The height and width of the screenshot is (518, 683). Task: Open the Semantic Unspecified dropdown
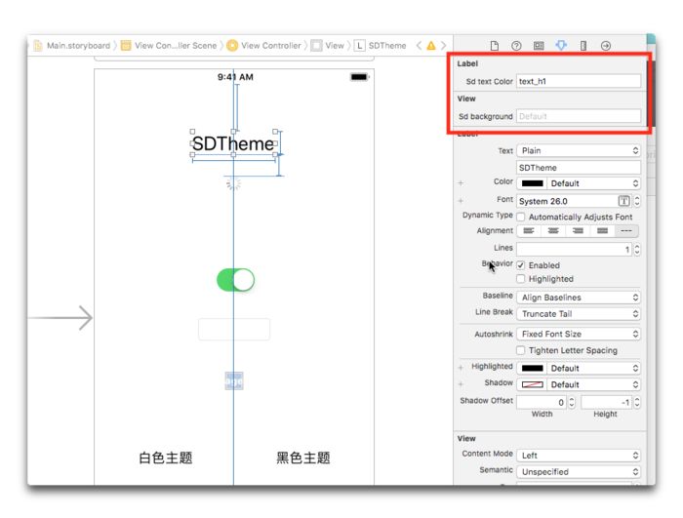click(x=579, y=472)
